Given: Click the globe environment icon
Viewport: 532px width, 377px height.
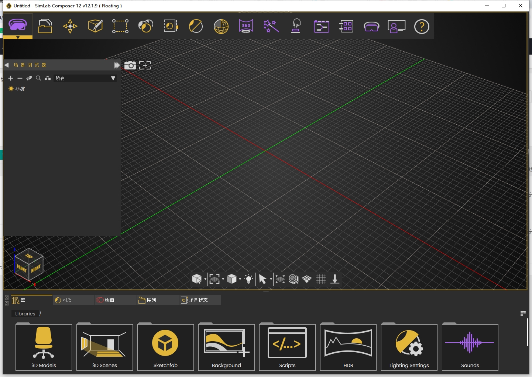Looking at the screenshot, I should [x=221, y=26].
